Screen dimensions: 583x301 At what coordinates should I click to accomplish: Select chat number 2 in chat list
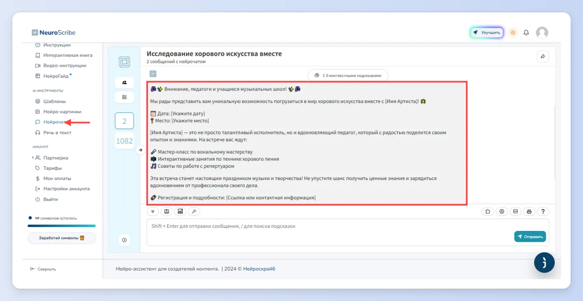pyautogui.click(x=124, y=121)
